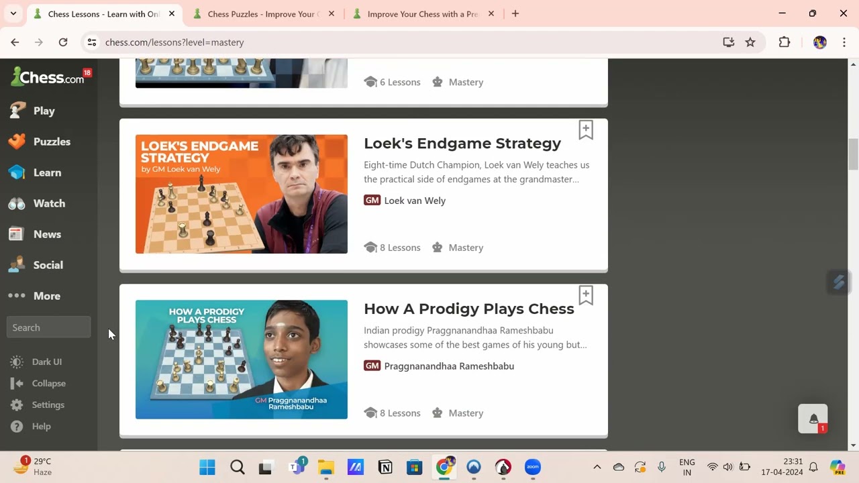
Task: Bookmark Loek's Endgame Strategy course
Action: click(586, 130)
